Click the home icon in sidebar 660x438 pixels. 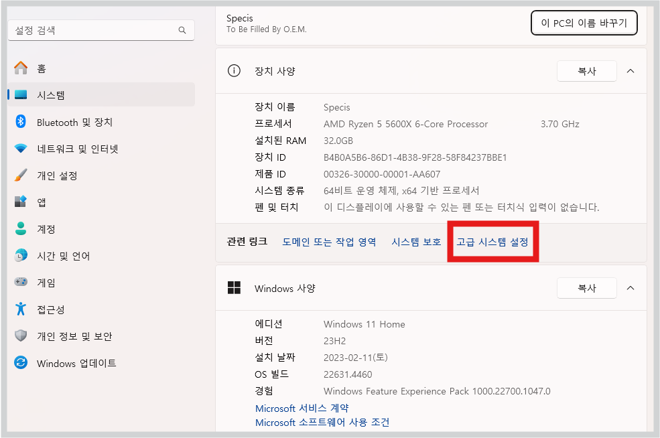tap(21, 68)
